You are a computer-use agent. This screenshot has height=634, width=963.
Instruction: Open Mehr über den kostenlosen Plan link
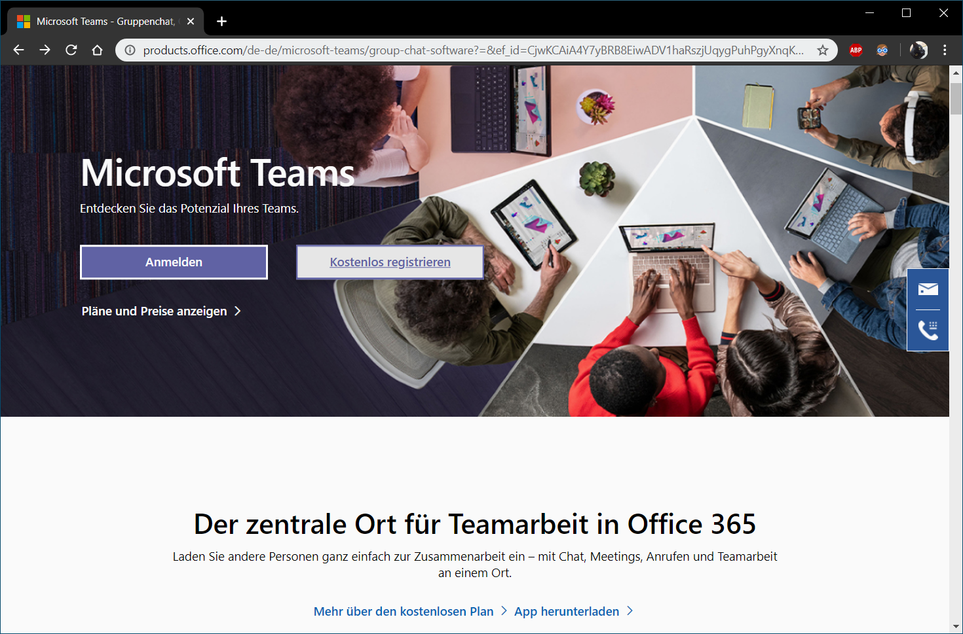pos(404,611)
